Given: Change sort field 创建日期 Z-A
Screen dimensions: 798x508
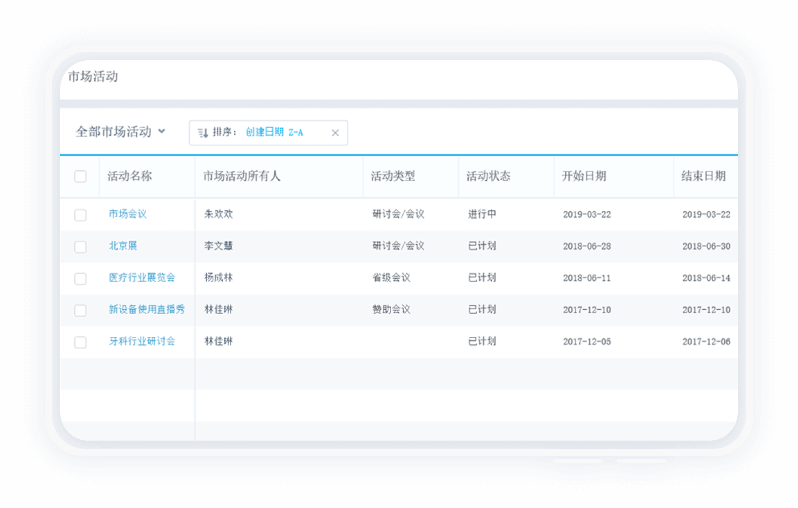Looking at the screenshot, I should tap(274, 132).
